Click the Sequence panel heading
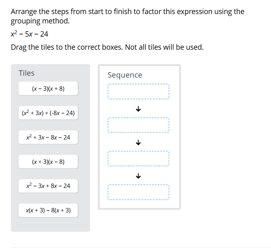This screenshot has width=271, height=248. (x=125, y=75)
